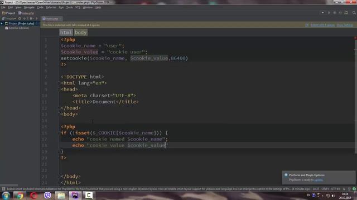Image resolution: width=357 pixels, height=200 pixels.
Task: Click the inspector Hector icon in status bar
Action: pos(349,189)
